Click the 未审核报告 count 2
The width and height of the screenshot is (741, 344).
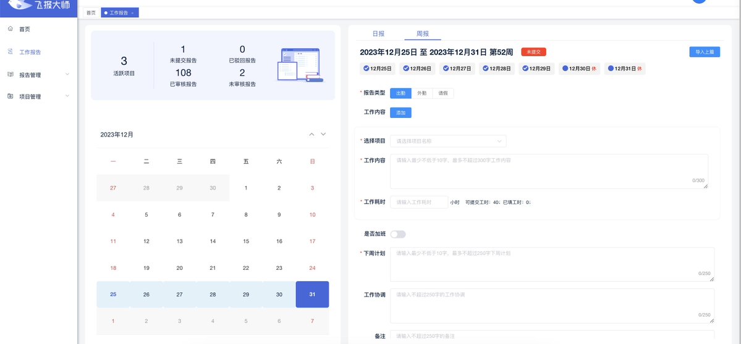(x=242, y=73)
